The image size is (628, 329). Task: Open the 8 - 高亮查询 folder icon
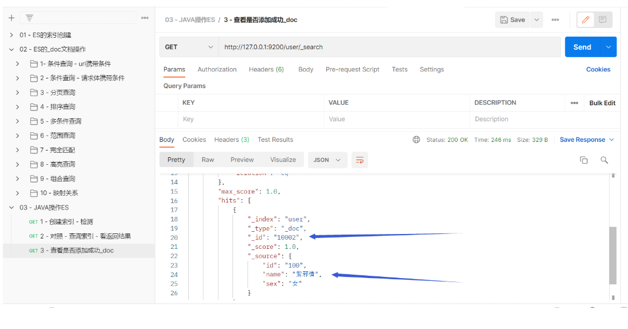[34, 165]
